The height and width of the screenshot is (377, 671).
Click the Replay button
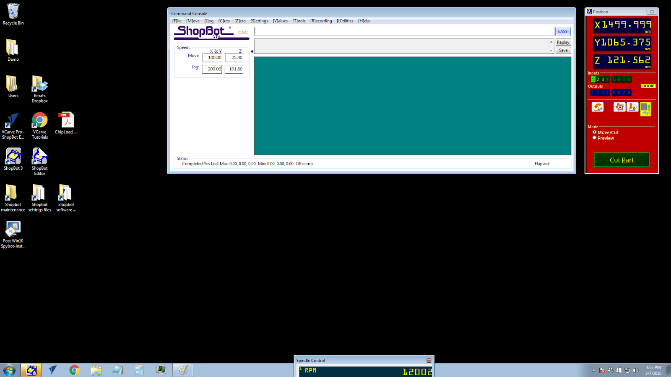[563, 42]
